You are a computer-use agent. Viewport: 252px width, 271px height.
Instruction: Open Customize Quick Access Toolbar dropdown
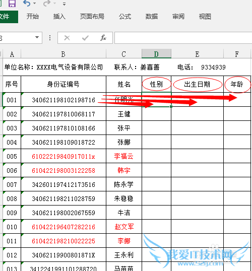[64, 4]
